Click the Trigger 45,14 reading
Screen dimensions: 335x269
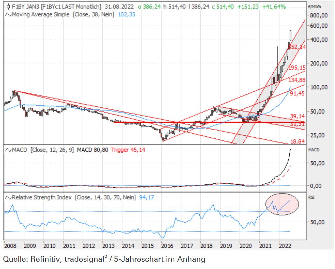[x=128, y=150]
